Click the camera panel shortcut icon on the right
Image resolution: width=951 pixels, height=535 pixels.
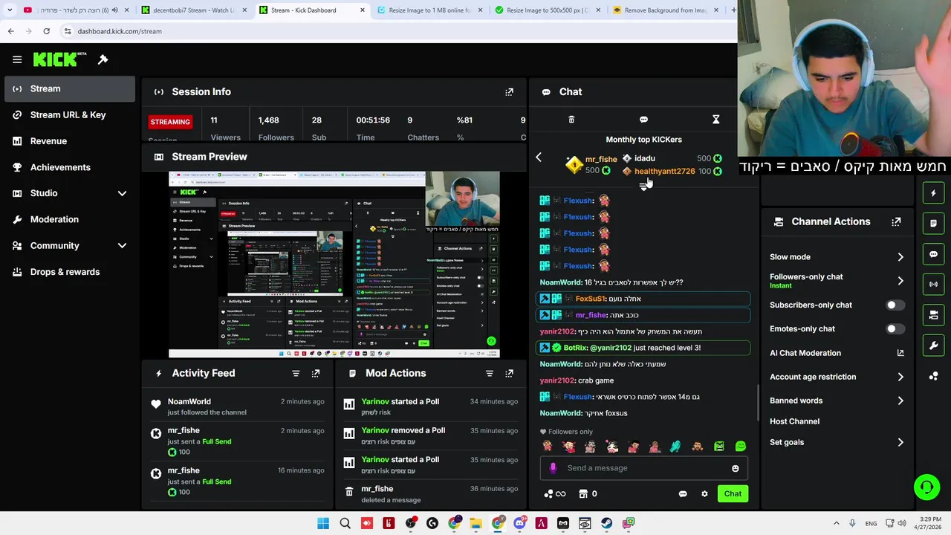933,315
